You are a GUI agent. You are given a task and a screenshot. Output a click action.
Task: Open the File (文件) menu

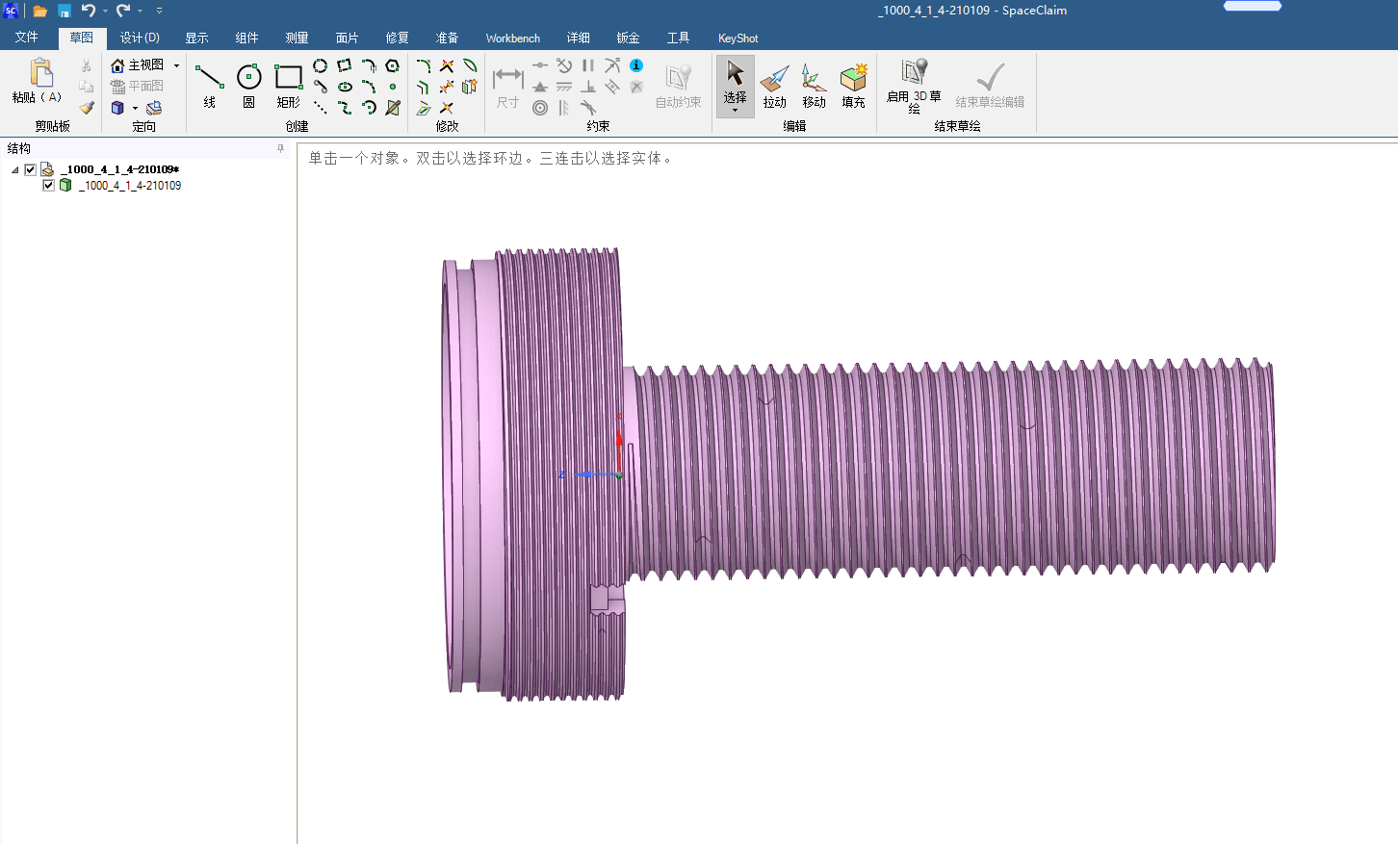point(27,38)
